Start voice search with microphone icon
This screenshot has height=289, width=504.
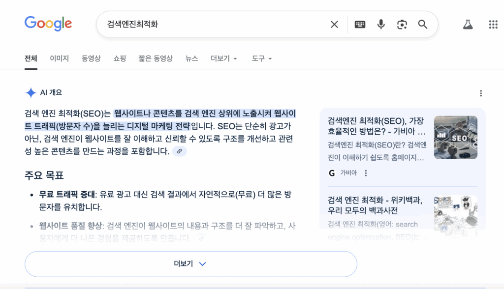[x=381, y=25]
